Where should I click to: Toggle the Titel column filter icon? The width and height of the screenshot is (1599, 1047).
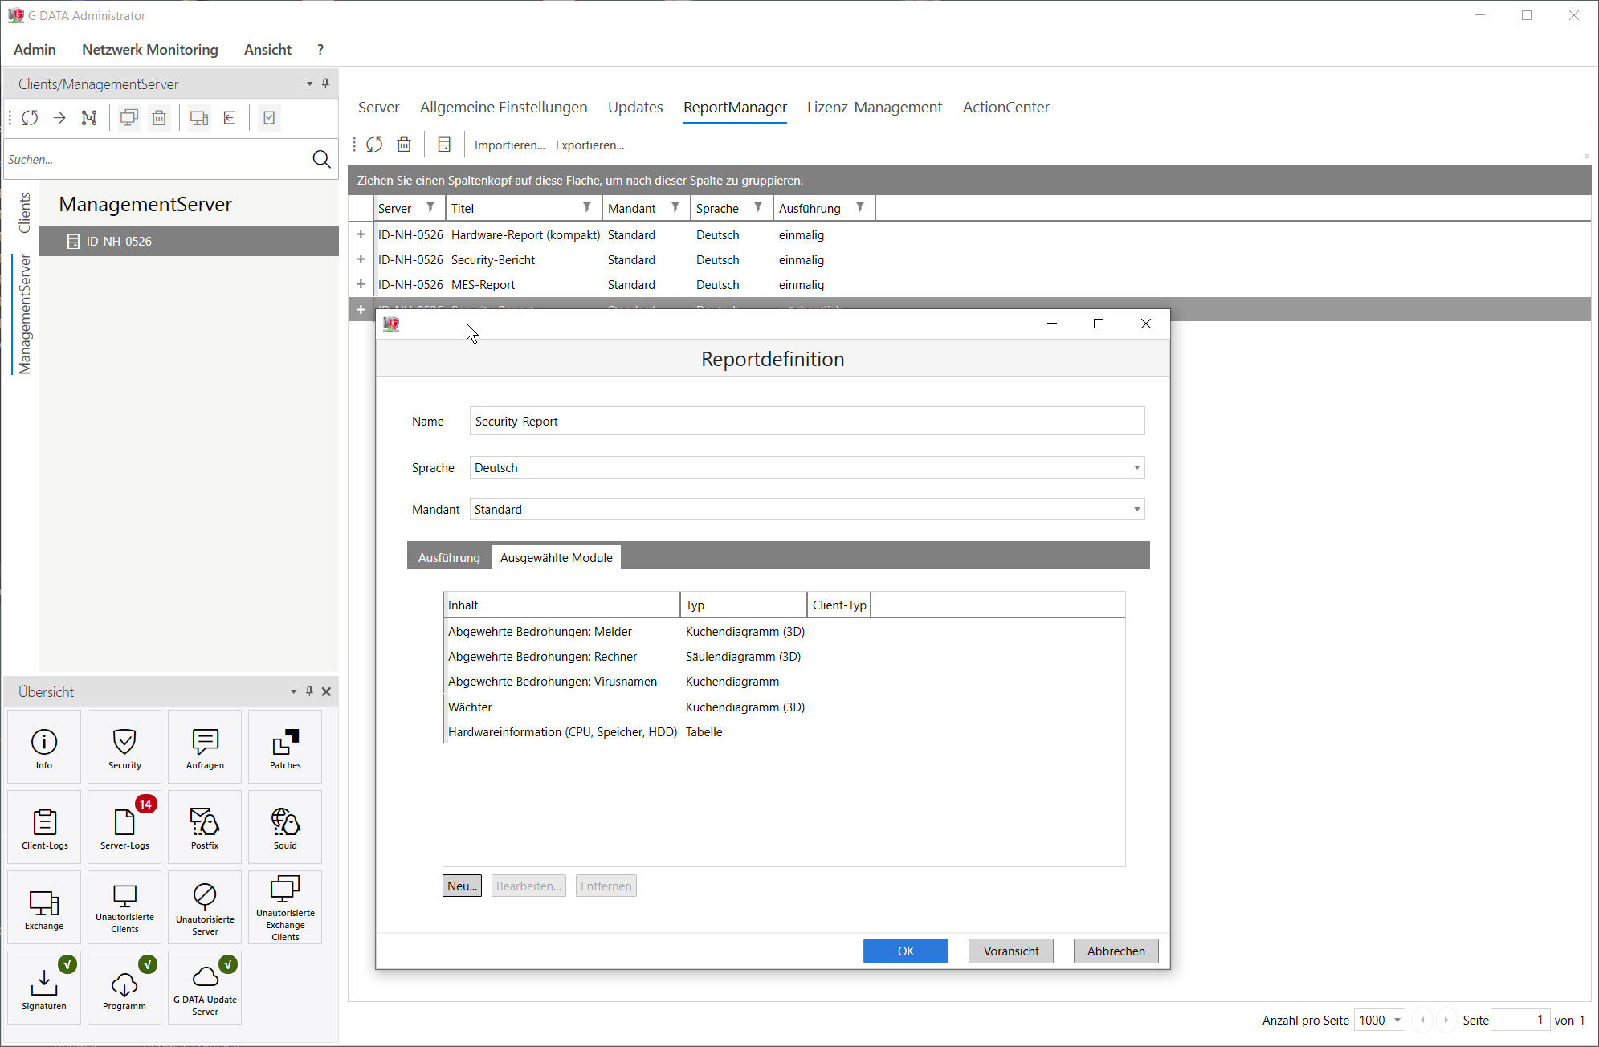(x=587, y=207)
